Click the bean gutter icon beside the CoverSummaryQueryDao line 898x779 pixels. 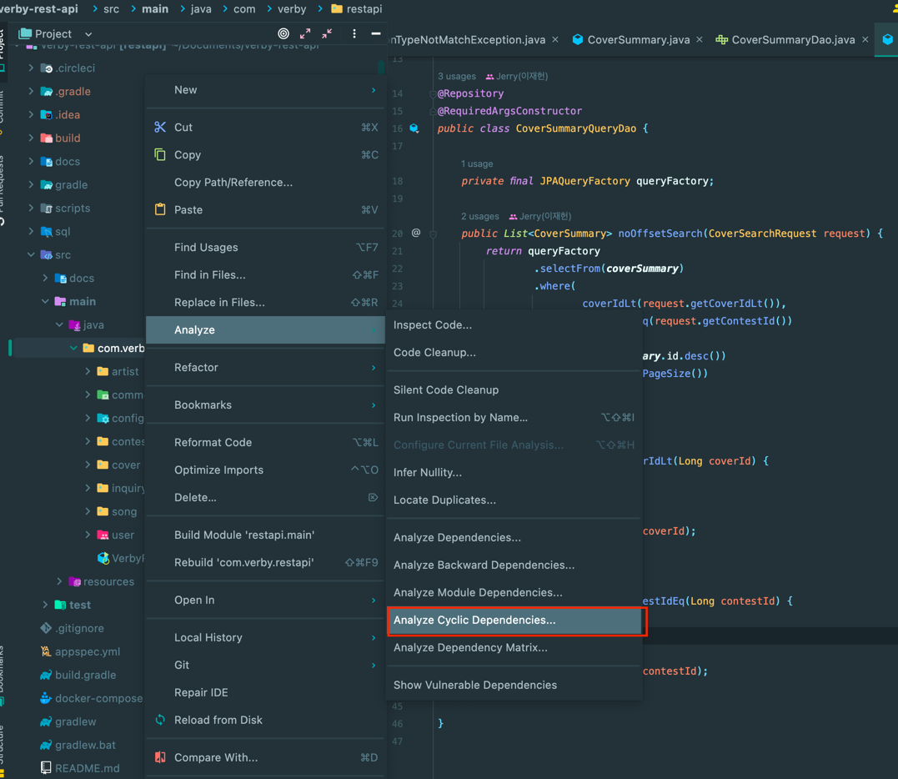coord(414,128)
